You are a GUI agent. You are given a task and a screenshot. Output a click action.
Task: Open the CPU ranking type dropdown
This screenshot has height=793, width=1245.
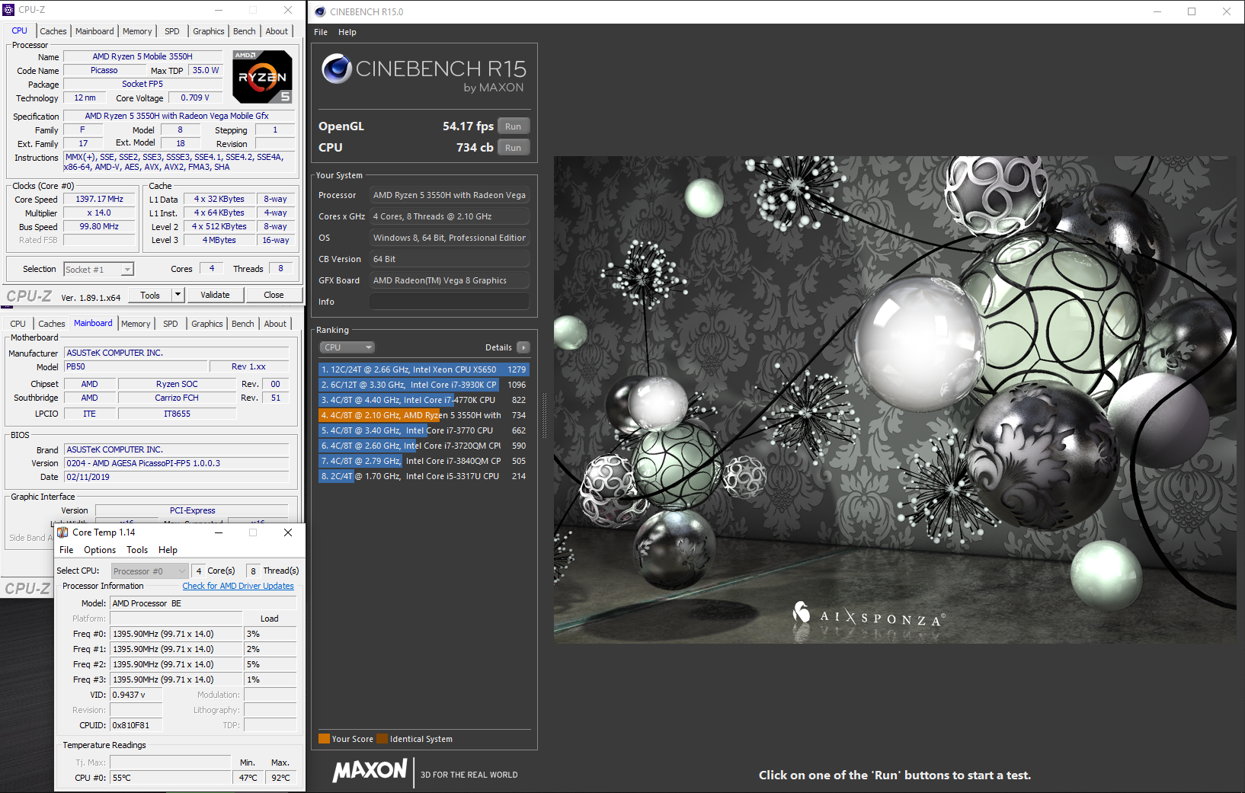click(347, 347)
